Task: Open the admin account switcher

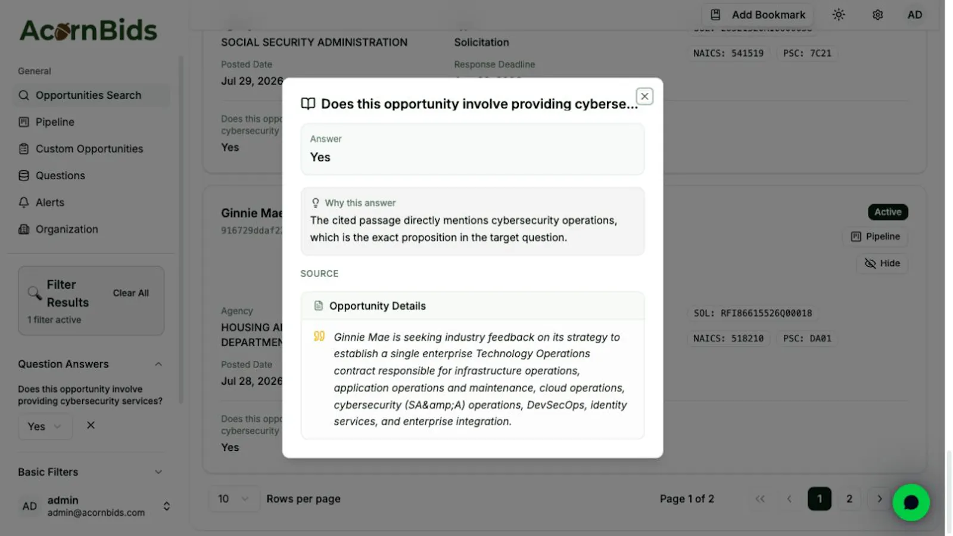Action: point(167,506)
